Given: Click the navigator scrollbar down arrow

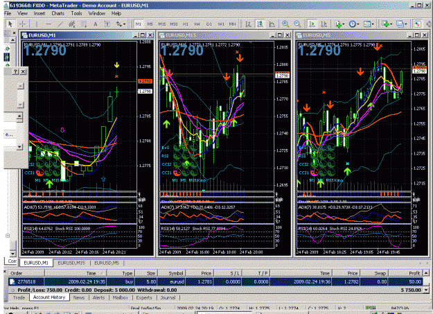Looking at the screenshot, I should click(12, 254).
